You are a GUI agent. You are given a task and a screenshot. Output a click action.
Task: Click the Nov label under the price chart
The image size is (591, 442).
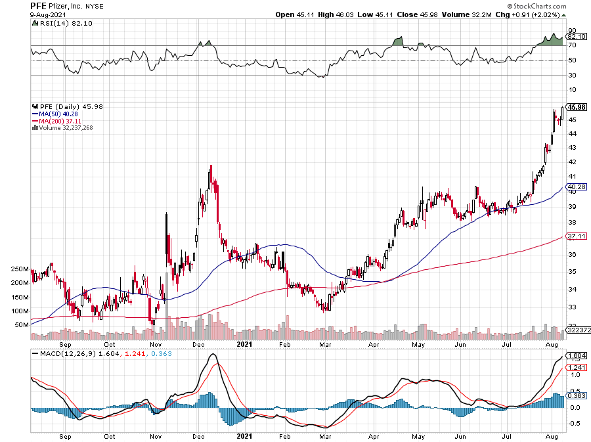click(x=155, y=344)
